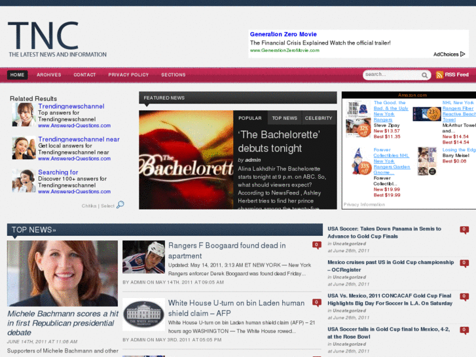The image size is (476, 357).
Task: Open comment bubble for Mexico cruises past US
Action: point(464,263)
